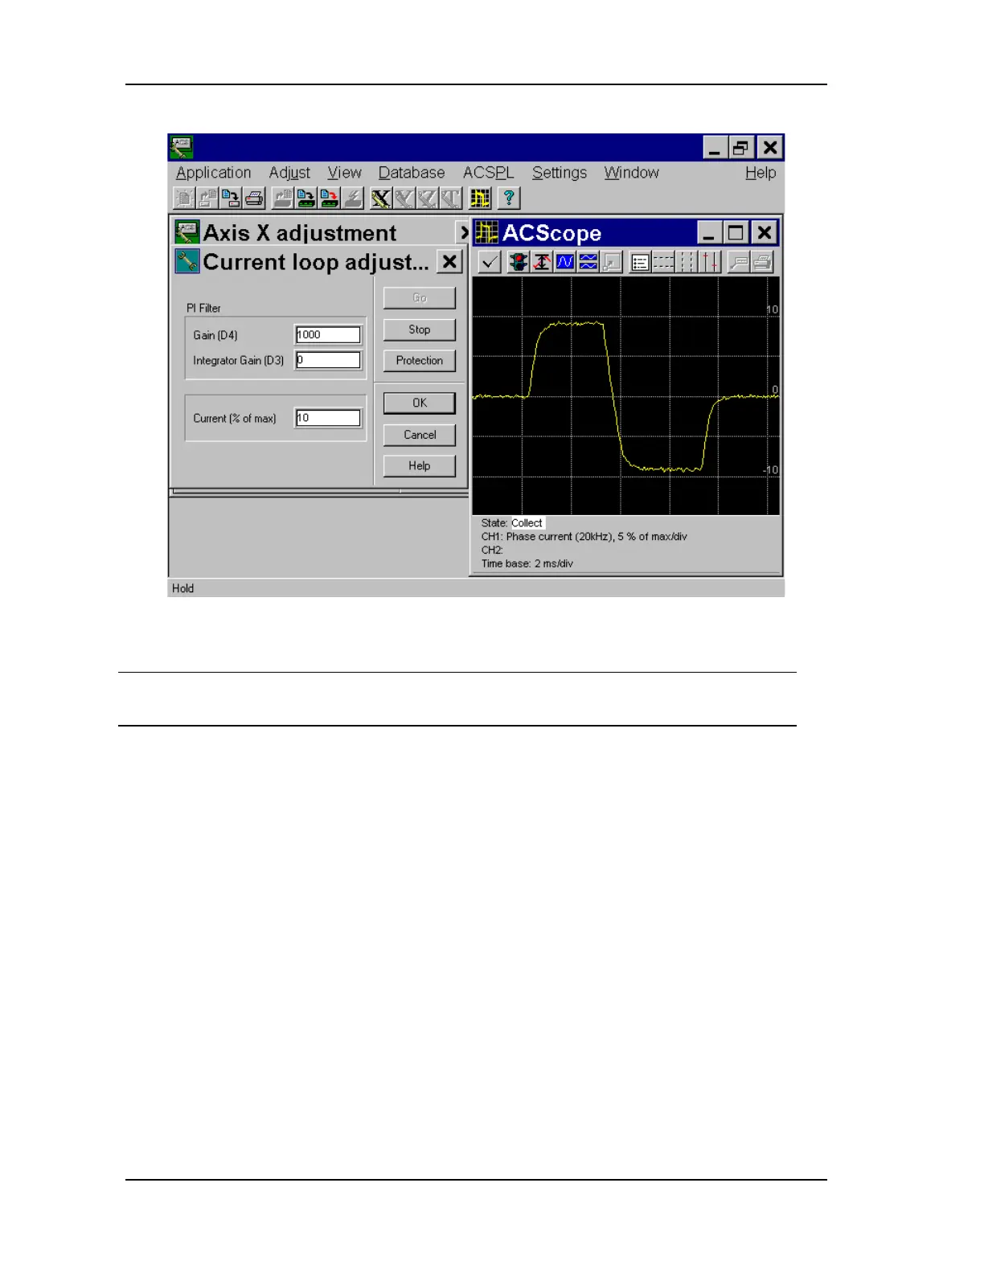Click the X axis adjustment toolbar icon
The width and height of the screenshot is (984, 1273).
(381, 198)
